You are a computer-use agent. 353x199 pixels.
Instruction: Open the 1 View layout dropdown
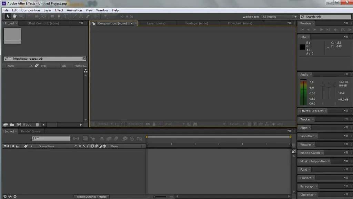coord(236,124)
